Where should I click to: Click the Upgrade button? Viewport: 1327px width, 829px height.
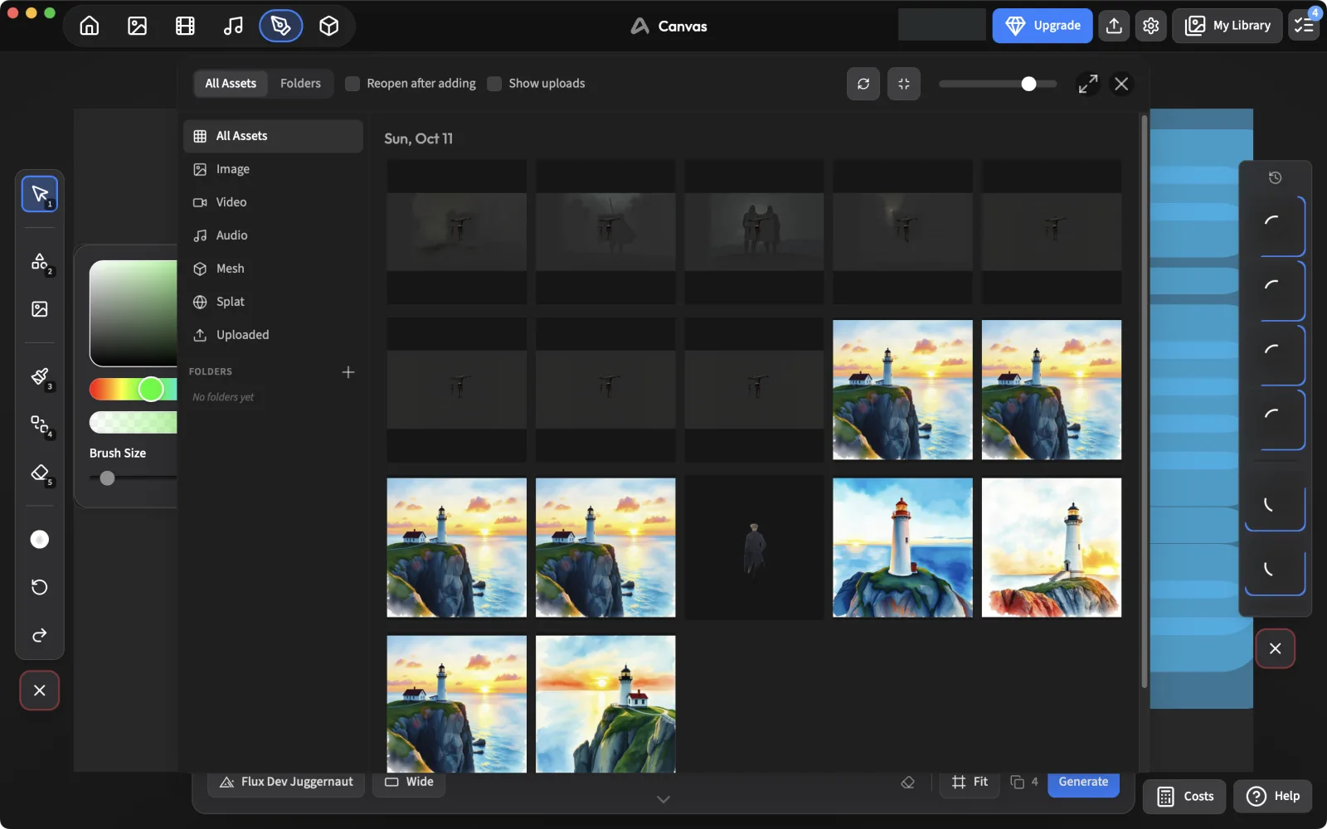coord(1043,26)
